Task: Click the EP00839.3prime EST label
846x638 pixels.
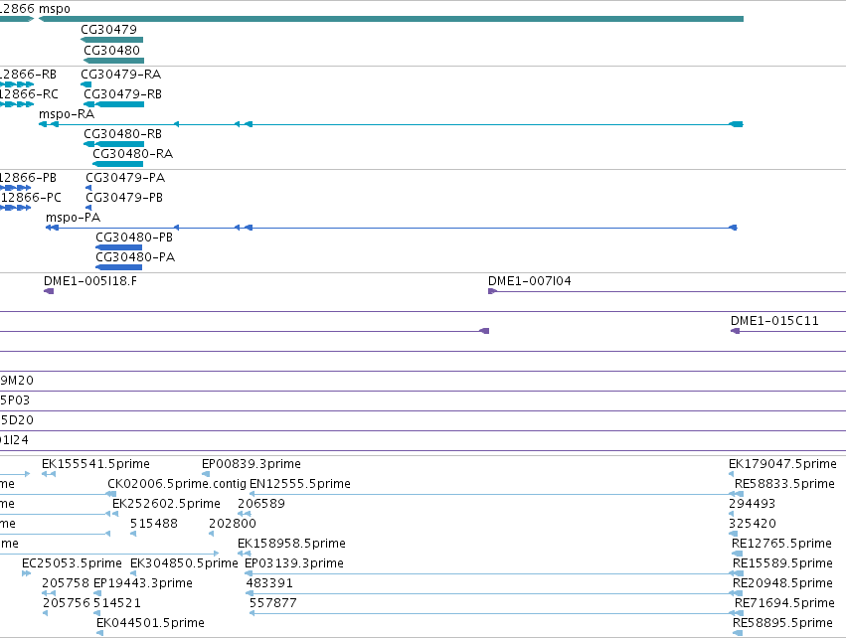Action: click(x=251, y=464)
